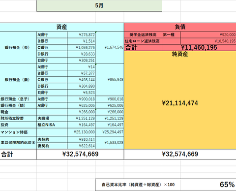Click the ¥5,523 cell
Screen dimensions: 236x191
[x=81, y=93]
